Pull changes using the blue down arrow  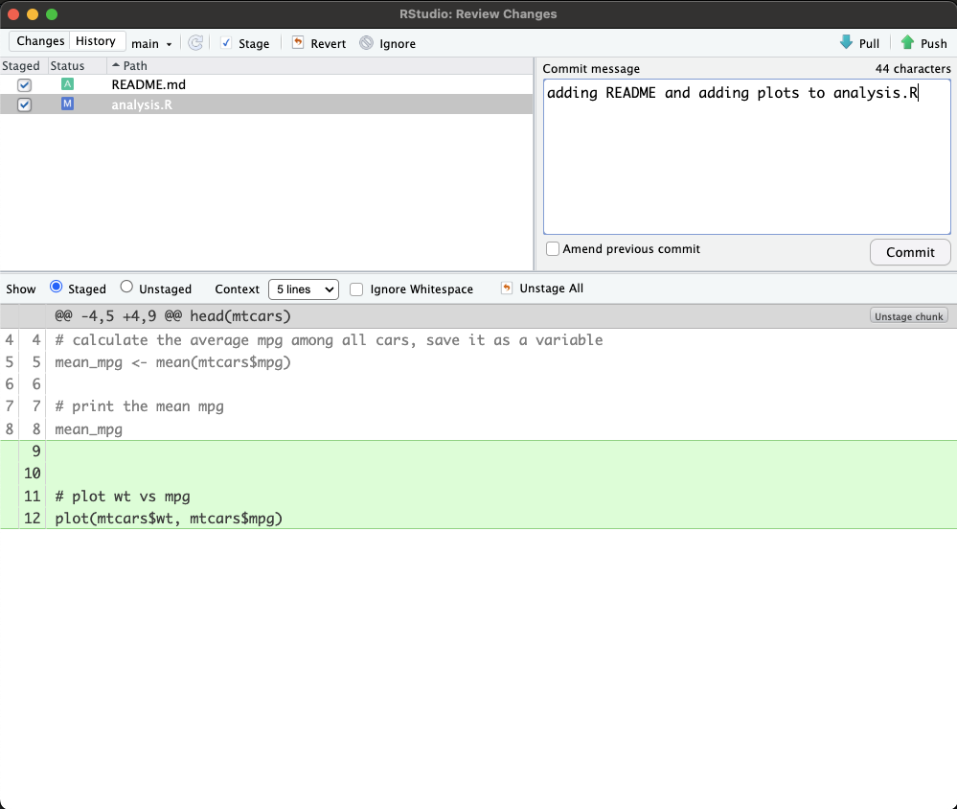tap(846, 43)
